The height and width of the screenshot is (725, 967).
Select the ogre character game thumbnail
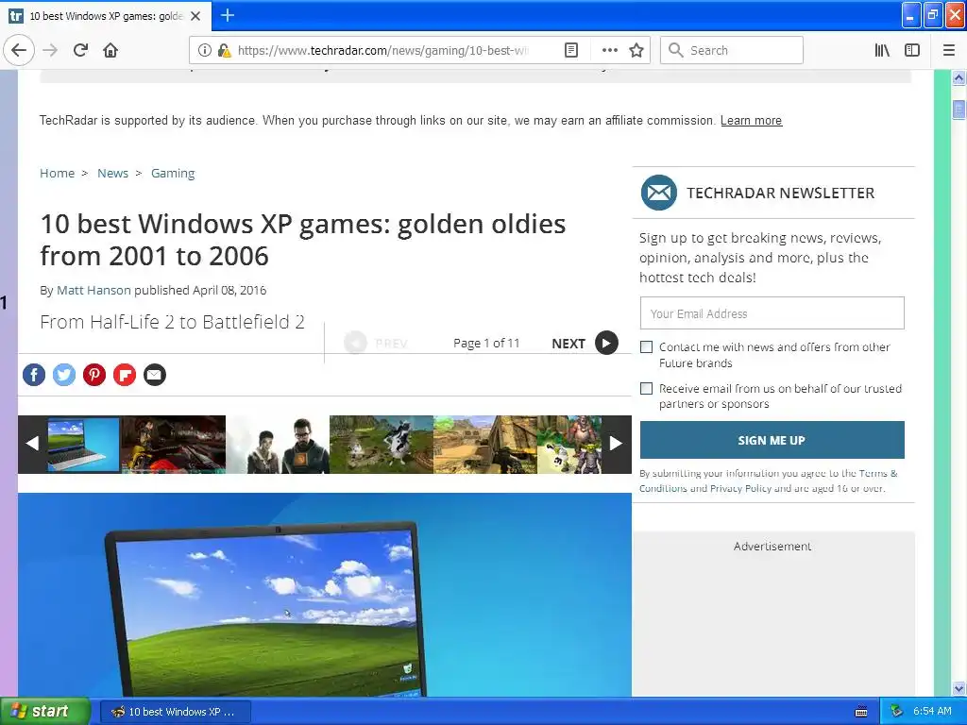tap(569, 445)
